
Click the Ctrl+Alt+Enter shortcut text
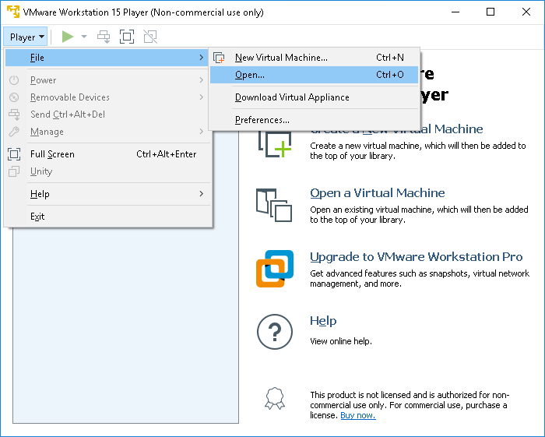pos(166,154)
